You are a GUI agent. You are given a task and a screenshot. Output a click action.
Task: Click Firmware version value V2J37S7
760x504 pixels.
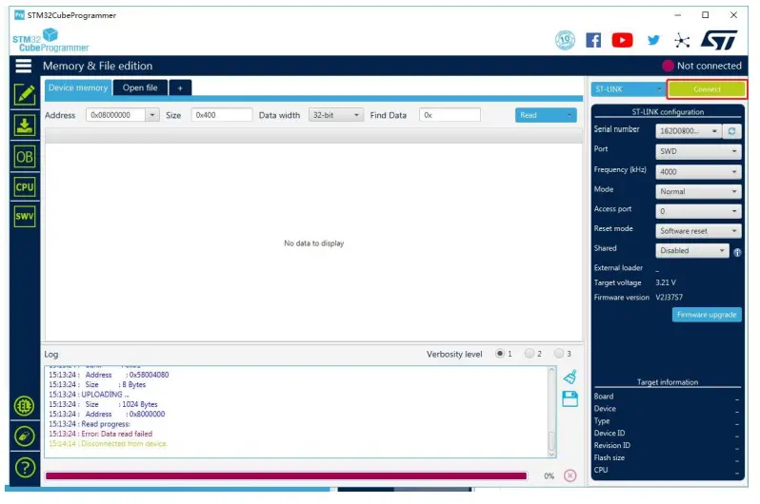(x=669, y=298)
